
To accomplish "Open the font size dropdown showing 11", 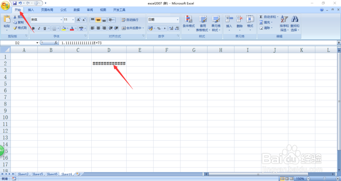I will (x=73, y=20).
